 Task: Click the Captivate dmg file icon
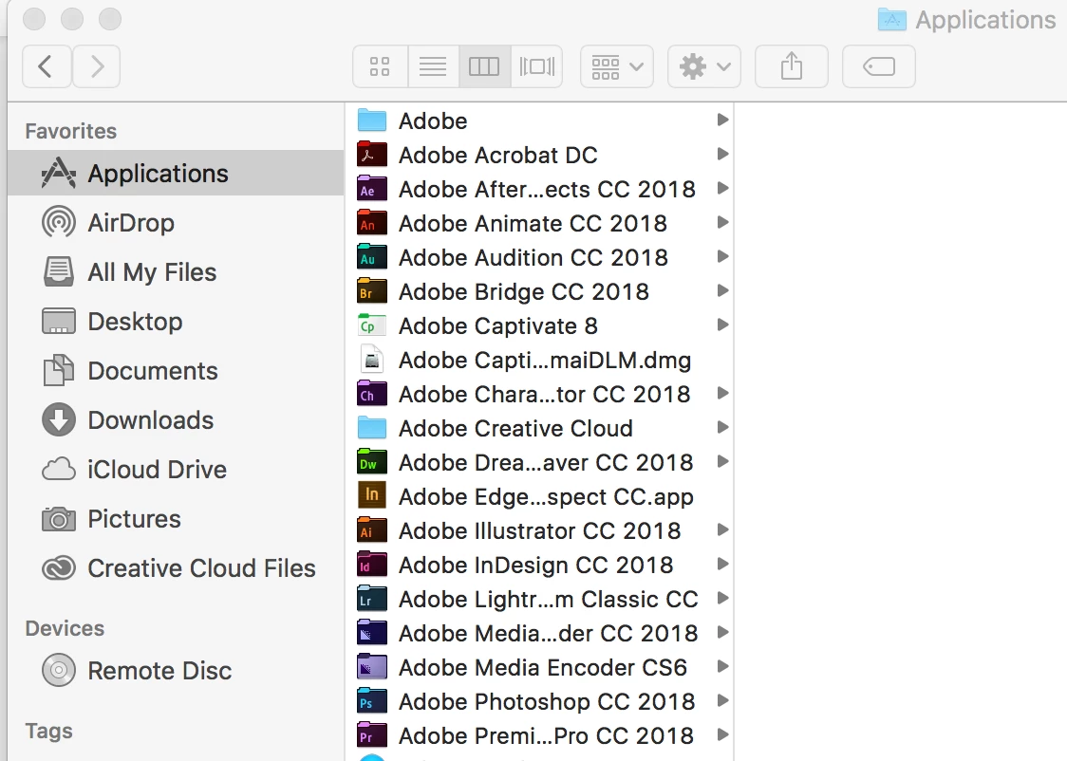click(372, 360)
